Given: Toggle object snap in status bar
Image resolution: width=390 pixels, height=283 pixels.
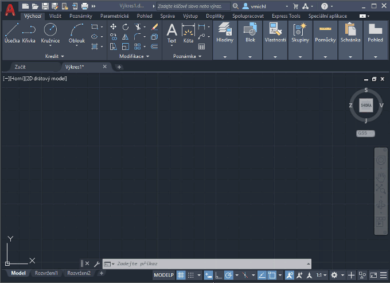Looking at the screenshot, I should [x=272, y=276].
